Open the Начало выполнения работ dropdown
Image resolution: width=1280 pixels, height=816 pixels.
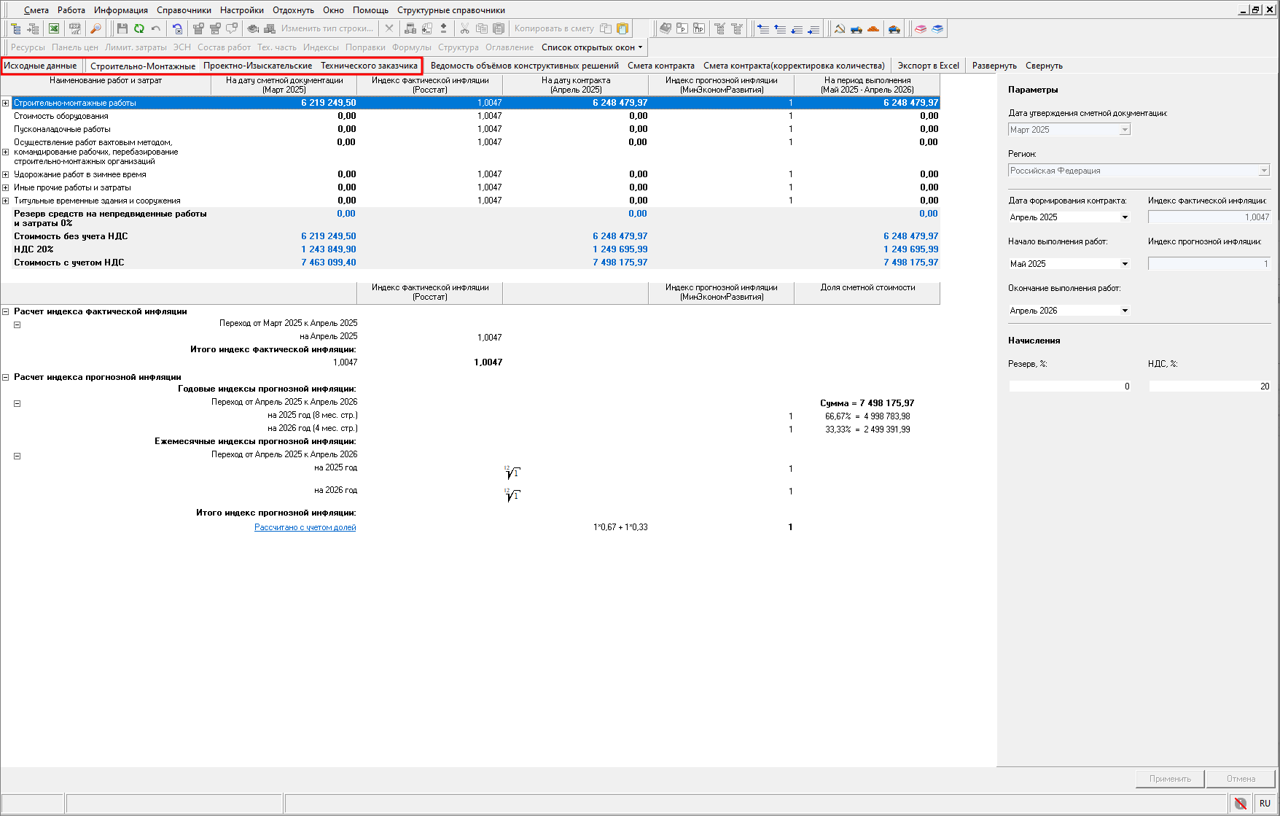tap(1125, 264)
